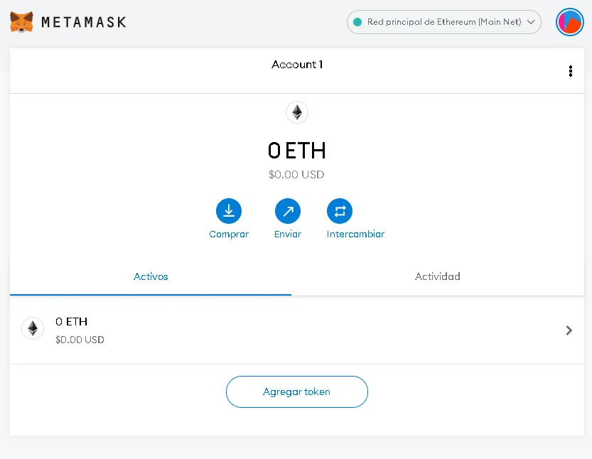The image size is (592, 459).
Task: Click the METAMASK wordmark text
Action: 84,22
